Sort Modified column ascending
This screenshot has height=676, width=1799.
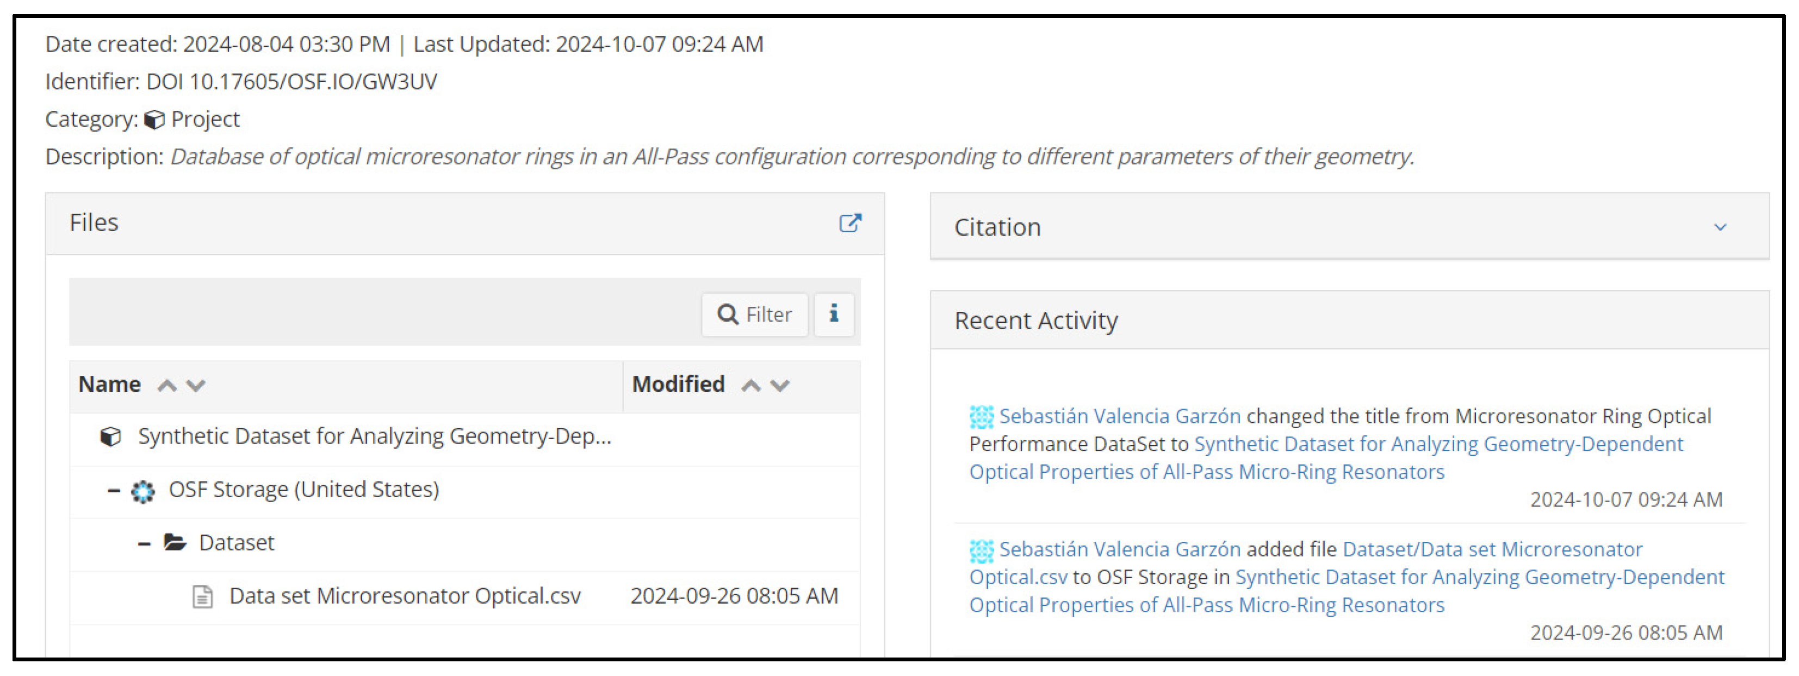coord(750,386)
